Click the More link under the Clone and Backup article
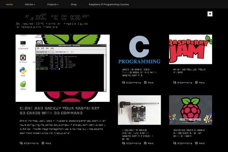 [x=48, y=143]
